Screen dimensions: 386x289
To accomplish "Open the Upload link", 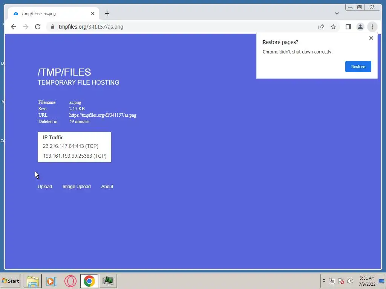I will [x=45, y=187].
